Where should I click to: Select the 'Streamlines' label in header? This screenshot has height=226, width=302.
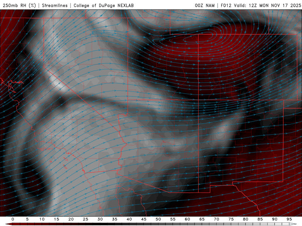[x=55, y=5]
